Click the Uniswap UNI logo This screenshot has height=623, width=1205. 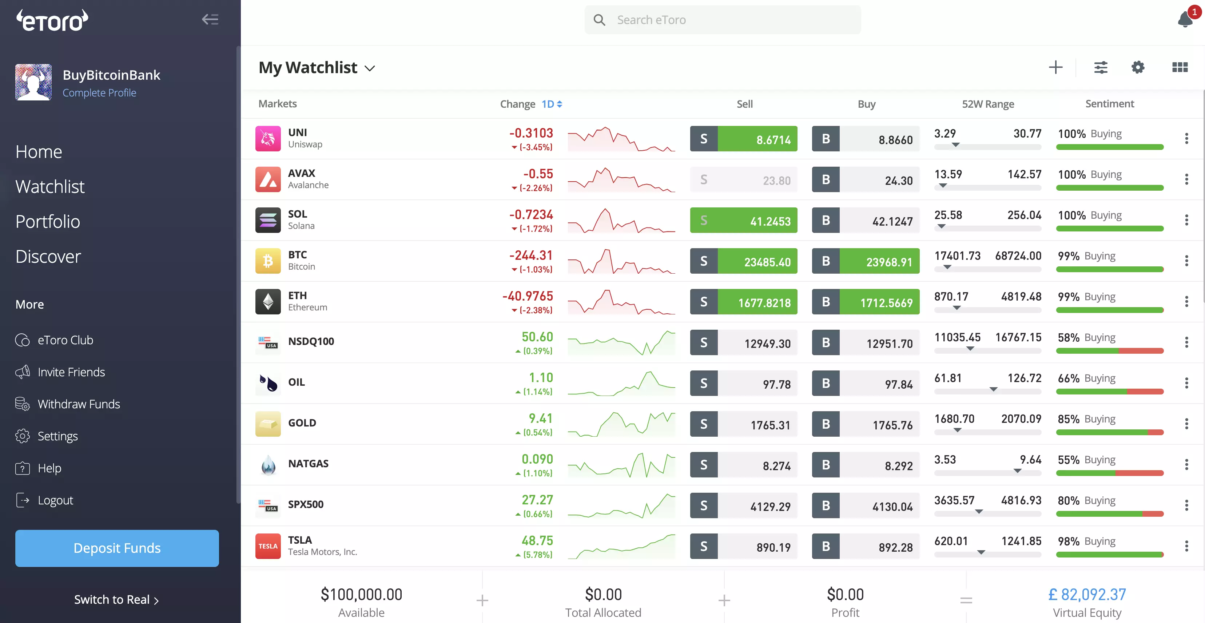pyautogui.click(x=268, y=138)
